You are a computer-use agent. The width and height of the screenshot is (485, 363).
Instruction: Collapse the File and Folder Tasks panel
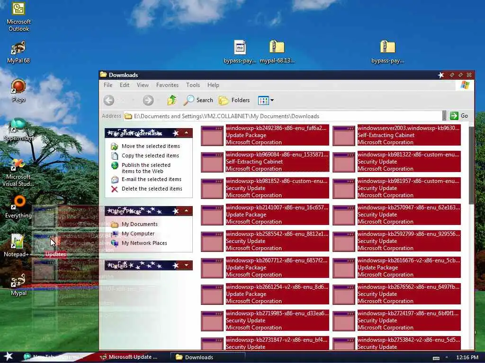187,133
